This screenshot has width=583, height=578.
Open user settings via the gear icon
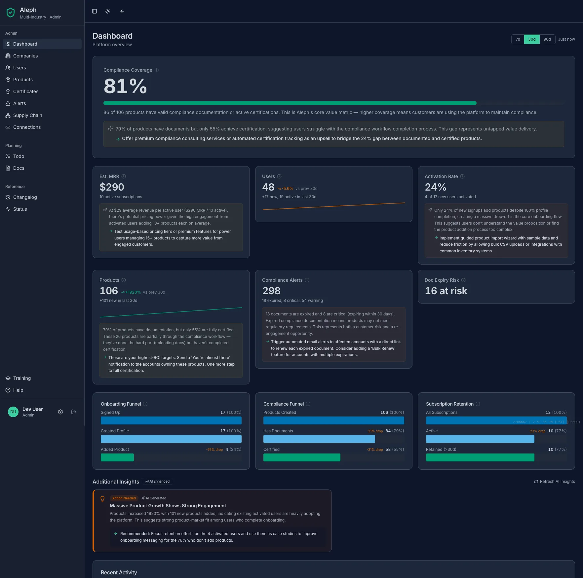click(60, 412)
